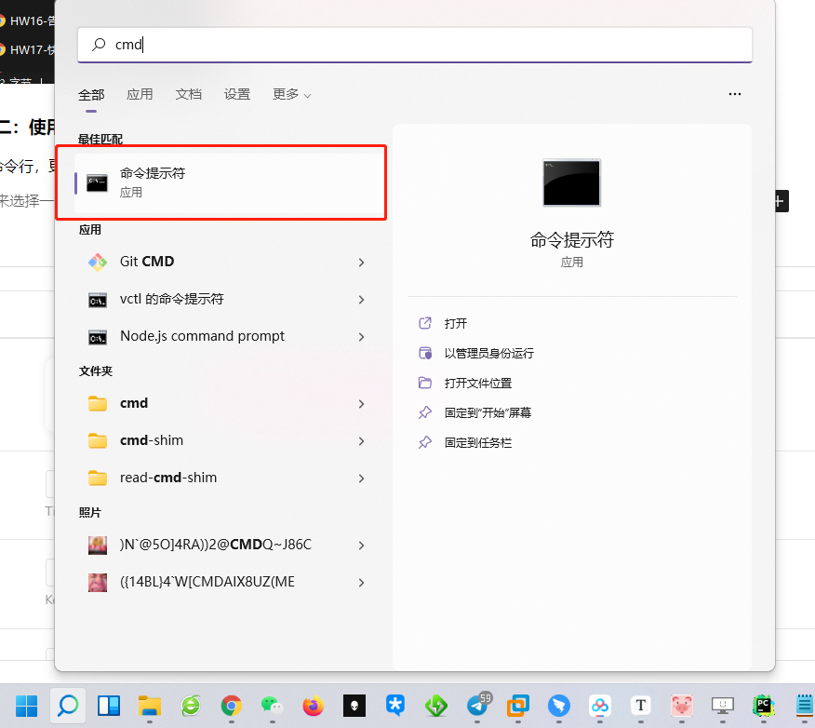Expand the read-cmd-shim folder chevron
815x728 pixels.
[361, 479]
